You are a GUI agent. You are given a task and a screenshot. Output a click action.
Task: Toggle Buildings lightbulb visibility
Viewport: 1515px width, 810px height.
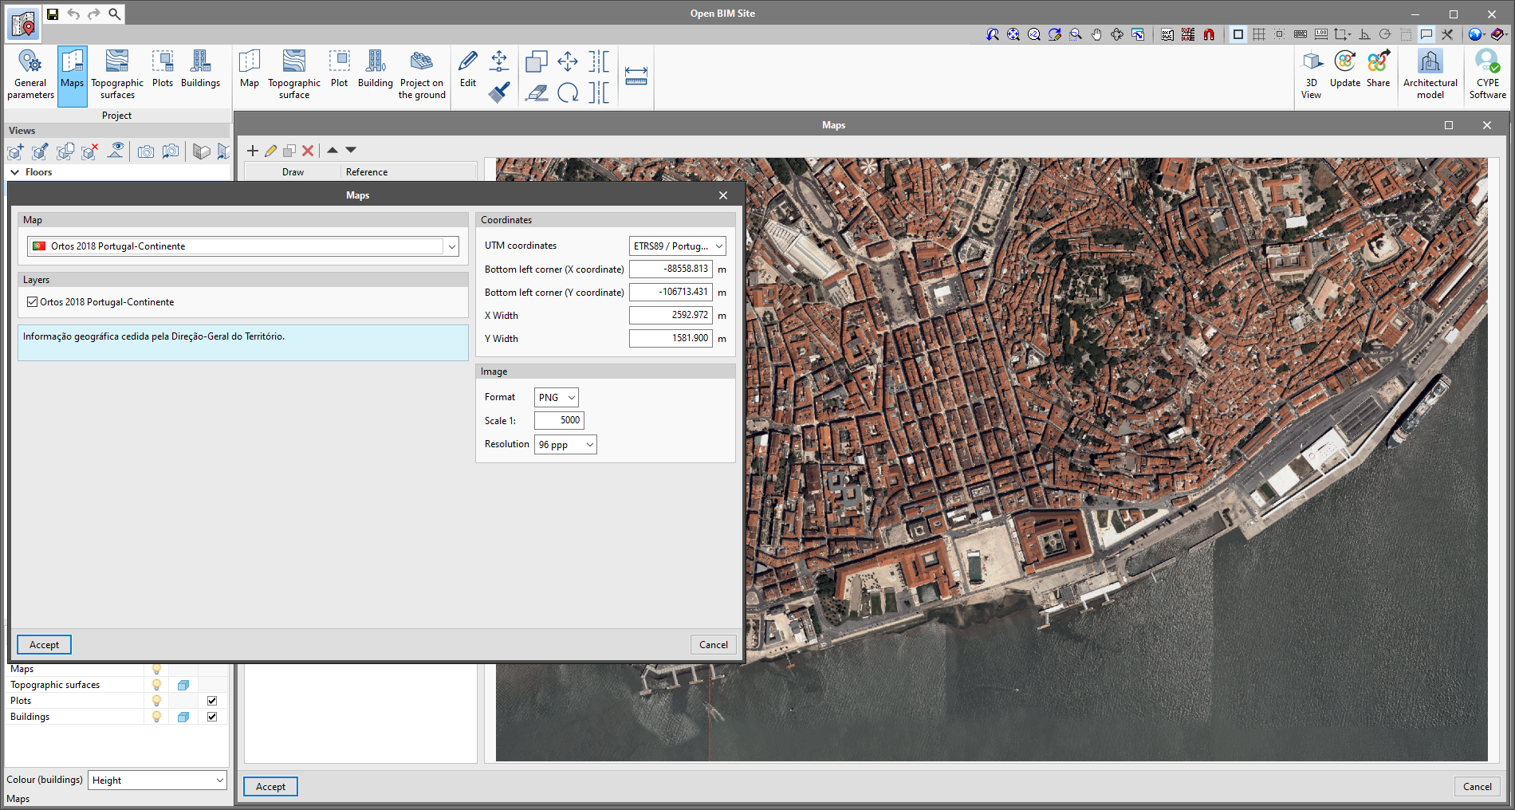tap(156, 717)
